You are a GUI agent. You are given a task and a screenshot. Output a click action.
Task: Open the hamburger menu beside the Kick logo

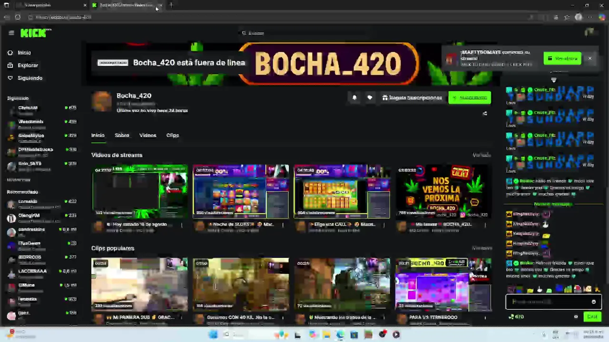[x=11, y=33]
